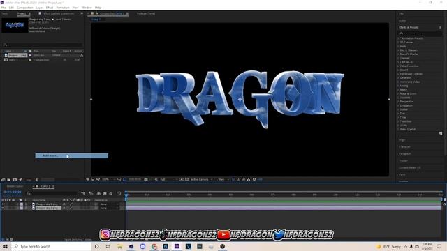Open the Full resolution dropdown
The width and height of the screenshot is (447, 251).
(168, 180)
